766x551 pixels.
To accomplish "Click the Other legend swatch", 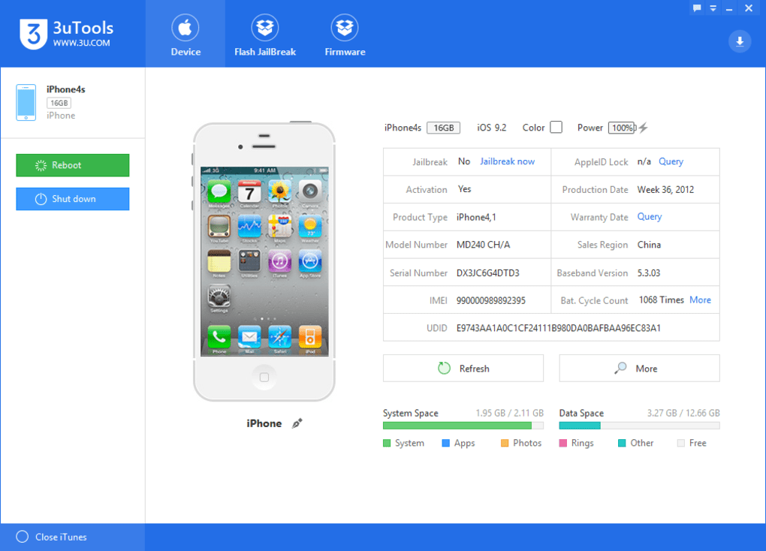I will pos(622,443).
